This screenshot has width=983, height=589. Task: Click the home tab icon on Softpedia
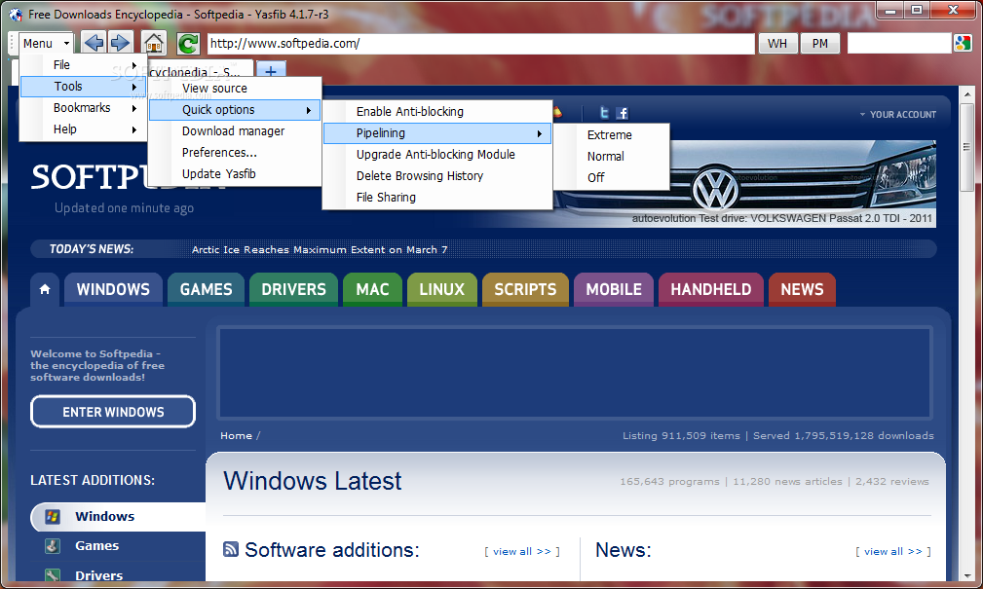coord(45,289)
